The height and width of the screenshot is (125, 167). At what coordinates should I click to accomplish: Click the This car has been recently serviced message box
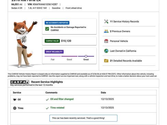tap(83, 118)
